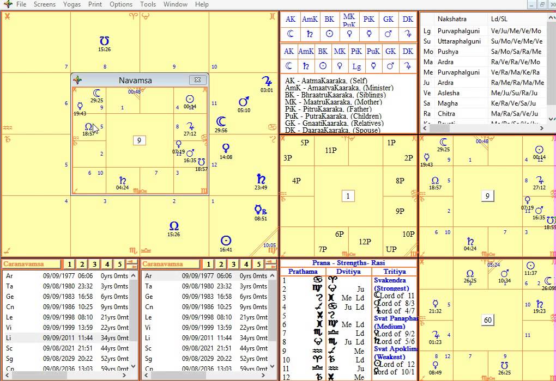Click Jupiter glyph at 01:23 in D-60 chart

pos(436,335)
